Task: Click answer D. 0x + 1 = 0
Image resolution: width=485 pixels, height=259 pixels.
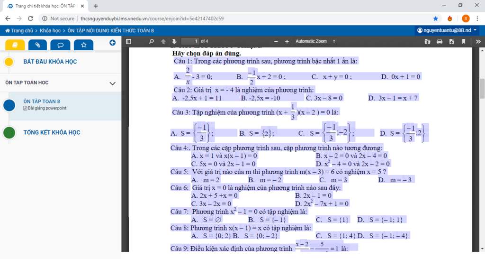Action: [x=401, y=77]
